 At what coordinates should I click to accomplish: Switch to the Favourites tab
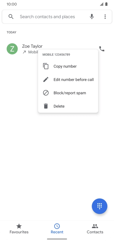19,229
